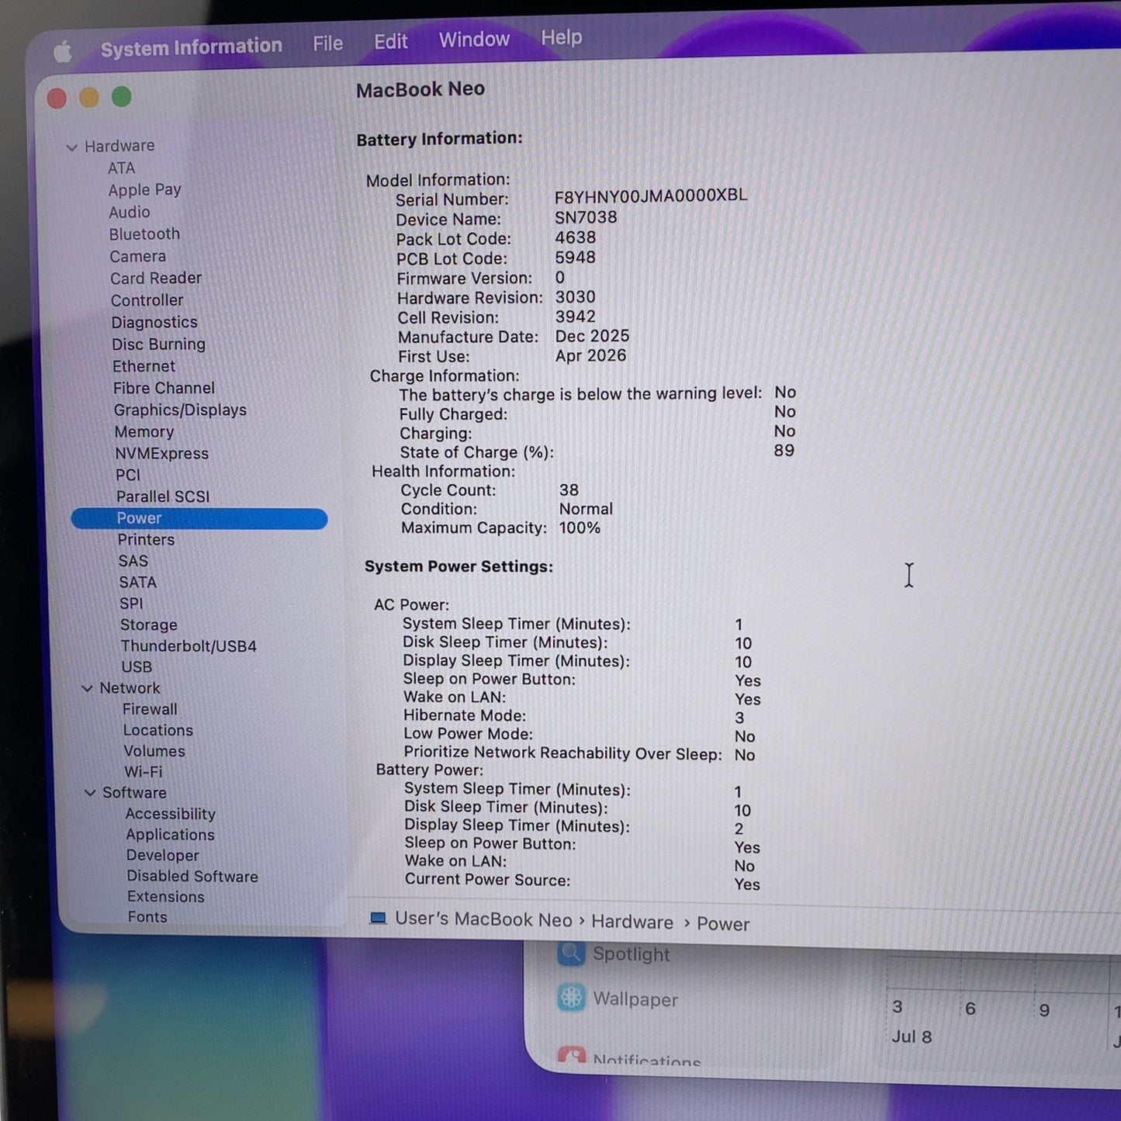1121x1121 pixels.
Task: Select ATA in the sidebar
Action: 122,168
